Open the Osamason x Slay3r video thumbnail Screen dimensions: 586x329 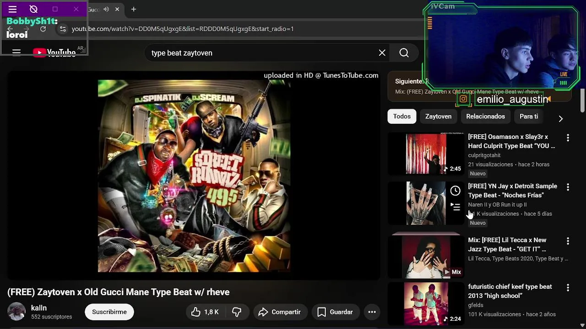point(426,154)
